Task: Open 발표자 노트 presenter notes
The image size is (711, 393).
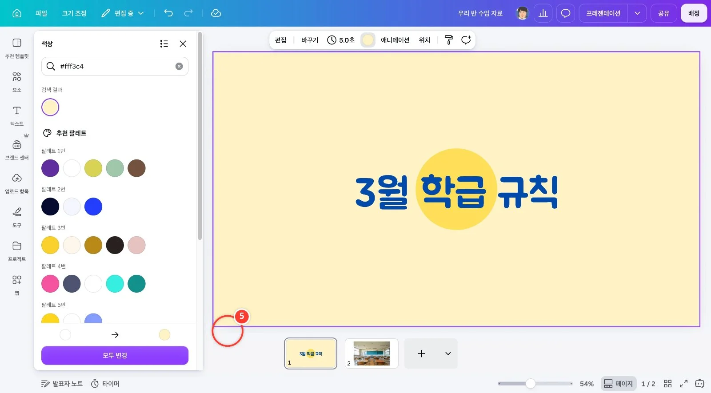Action: tap(61, 384)
